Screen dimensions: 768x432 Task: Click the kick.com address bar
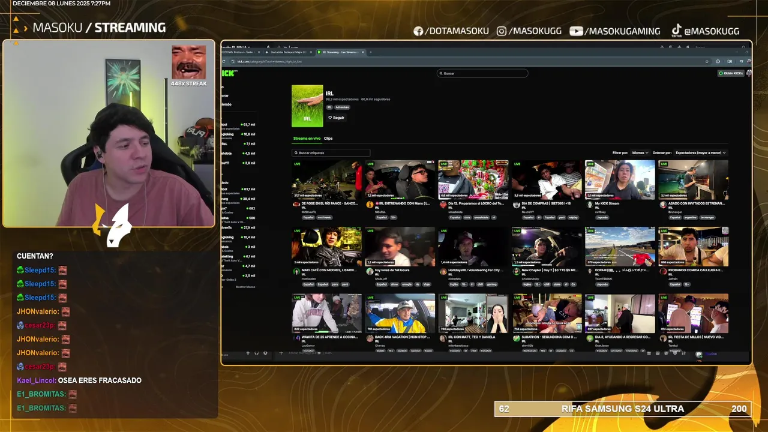(x=468, y=61)
